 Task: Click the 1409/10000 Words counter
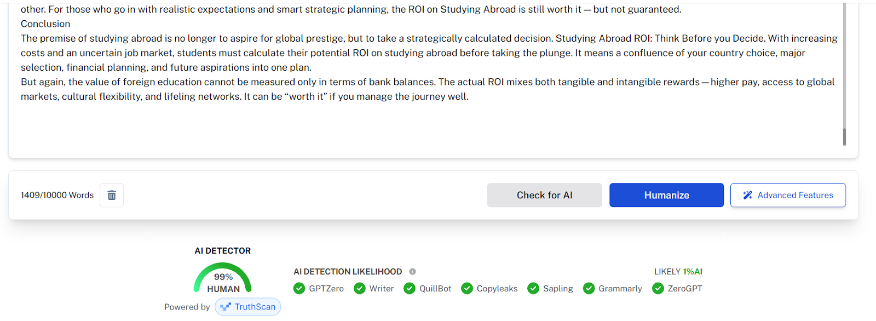point(57,195)
